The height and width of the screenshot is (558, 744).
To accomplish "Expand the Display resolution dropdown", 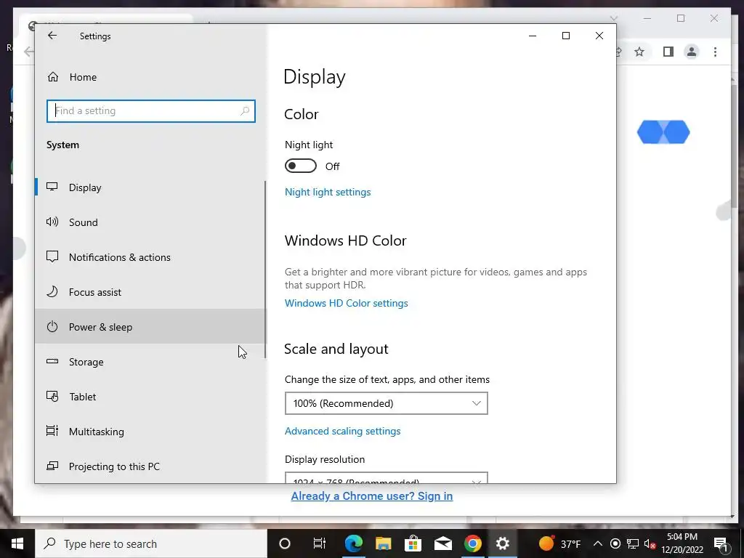I will (387, 478).
